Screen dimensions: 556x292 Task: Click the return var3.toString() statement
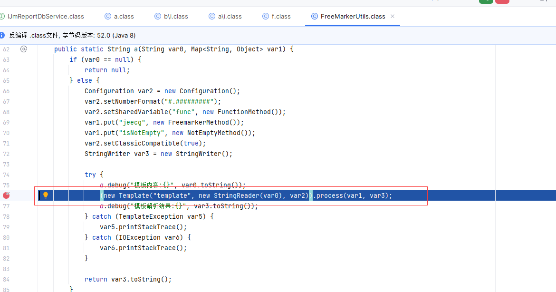tap(128, 279)
